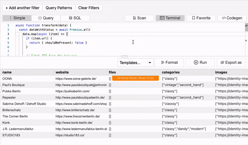Click the ["classy","dandy","modern"] categories cell
This screenshot has width=248, height=145.
coord(187,129)
